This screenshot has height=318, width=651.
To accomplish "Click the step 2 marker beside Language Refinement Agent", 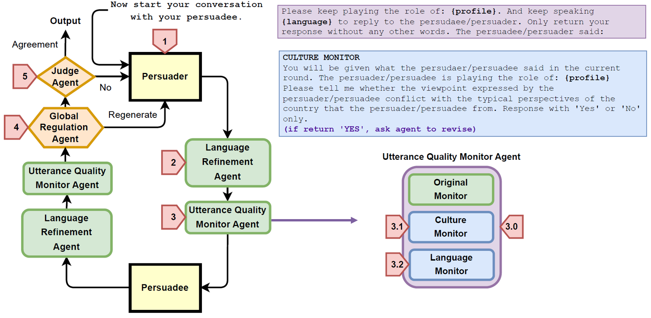I will 172,162.
